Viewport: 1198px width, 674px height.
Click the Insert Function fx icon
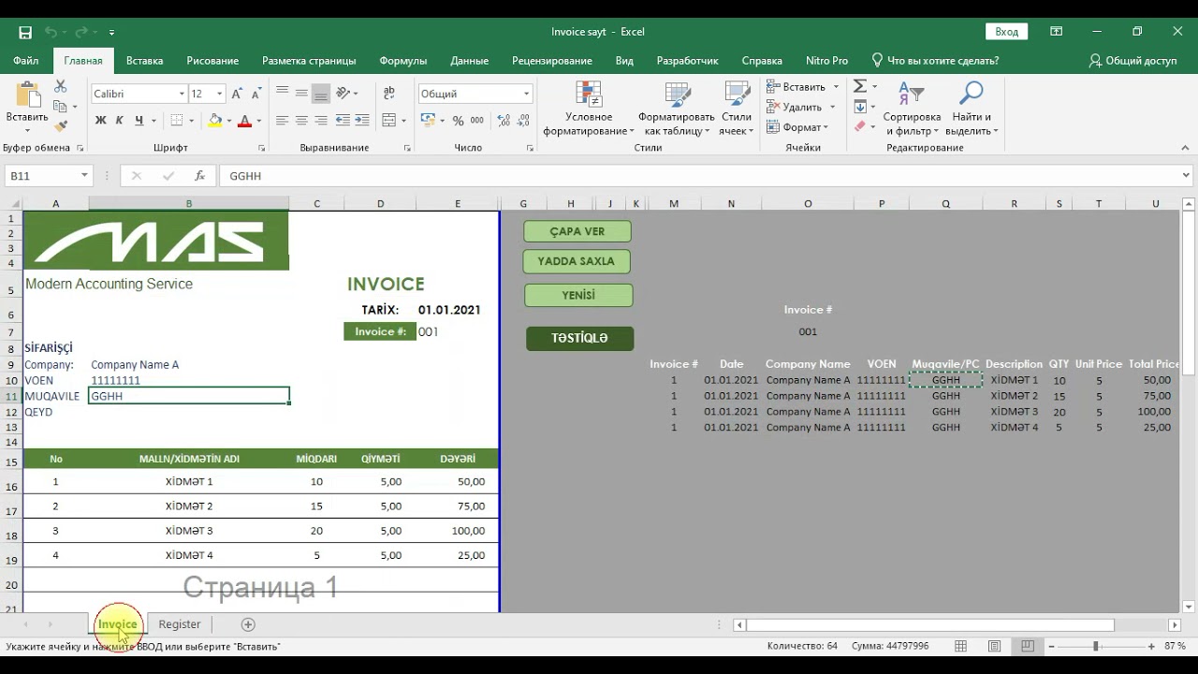coord(199,176)
